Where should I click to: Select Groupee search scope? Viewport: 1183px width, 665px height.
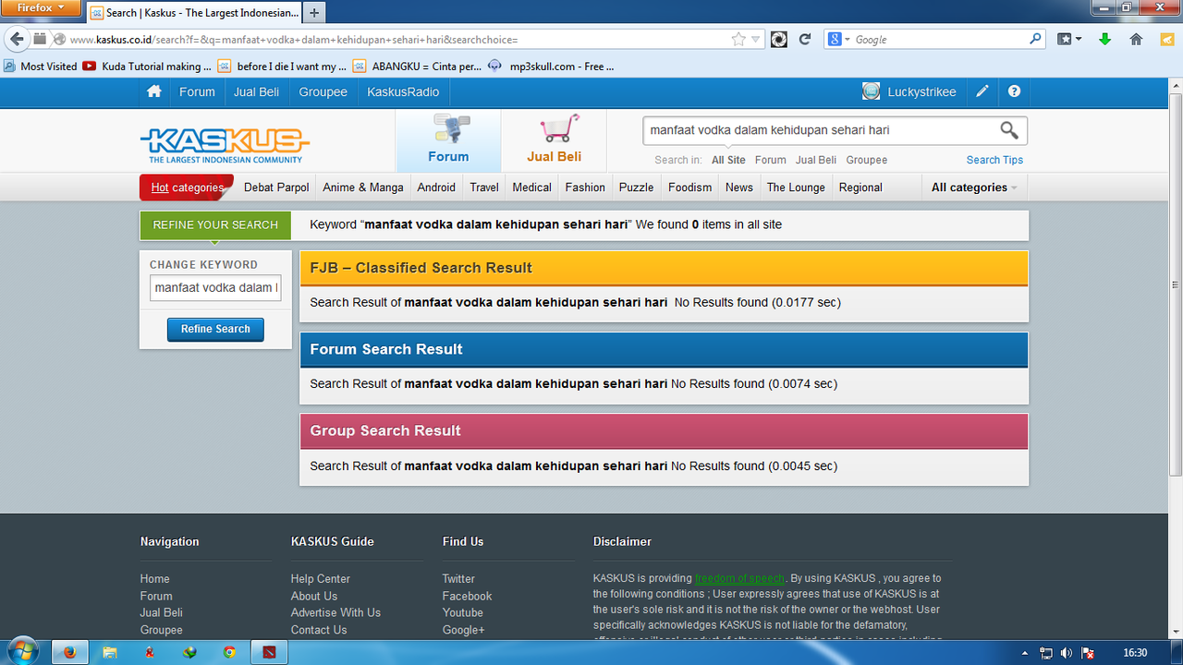pos(866,160)
